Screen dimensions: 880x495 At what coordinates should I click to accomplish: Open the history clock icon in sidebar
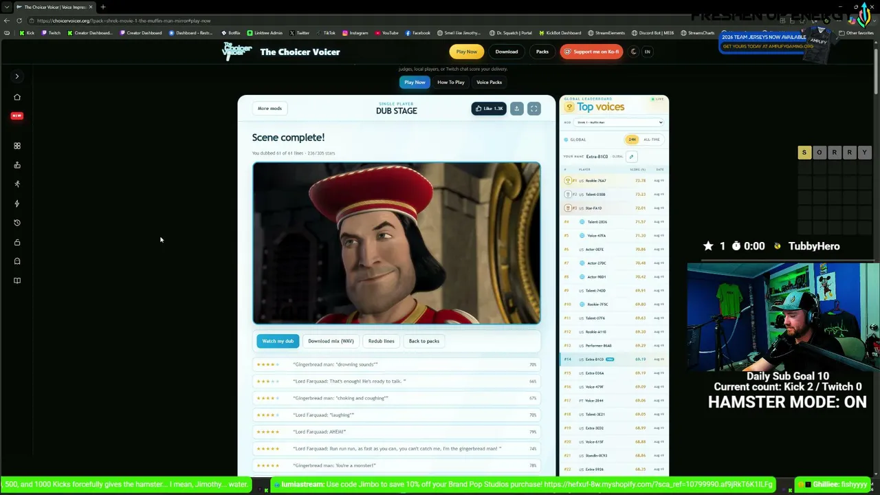(x=17, y=223)
